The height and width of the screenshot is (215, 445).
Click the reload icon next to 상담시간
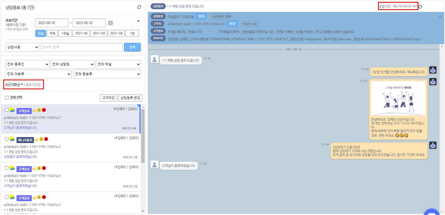(x=420, y=7)
